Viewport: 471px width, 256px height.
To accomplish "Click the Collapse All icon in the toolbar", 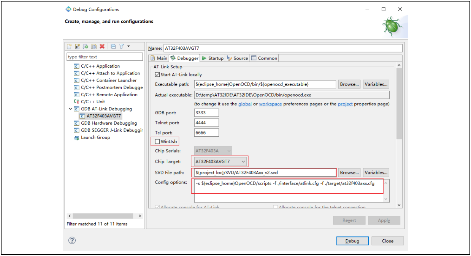I will (x=113, y=46).
